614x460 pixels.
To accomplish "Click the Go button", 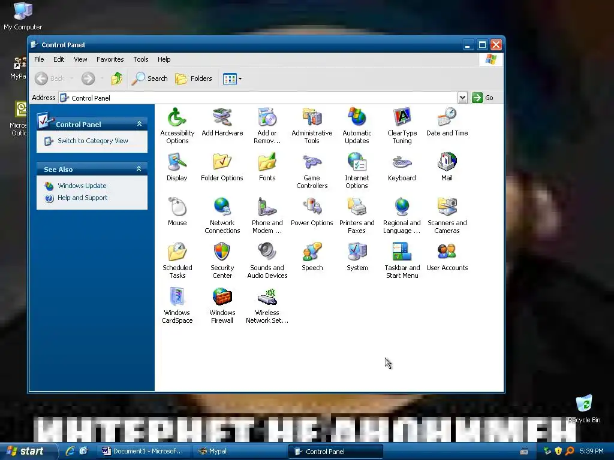I will 483,98.
